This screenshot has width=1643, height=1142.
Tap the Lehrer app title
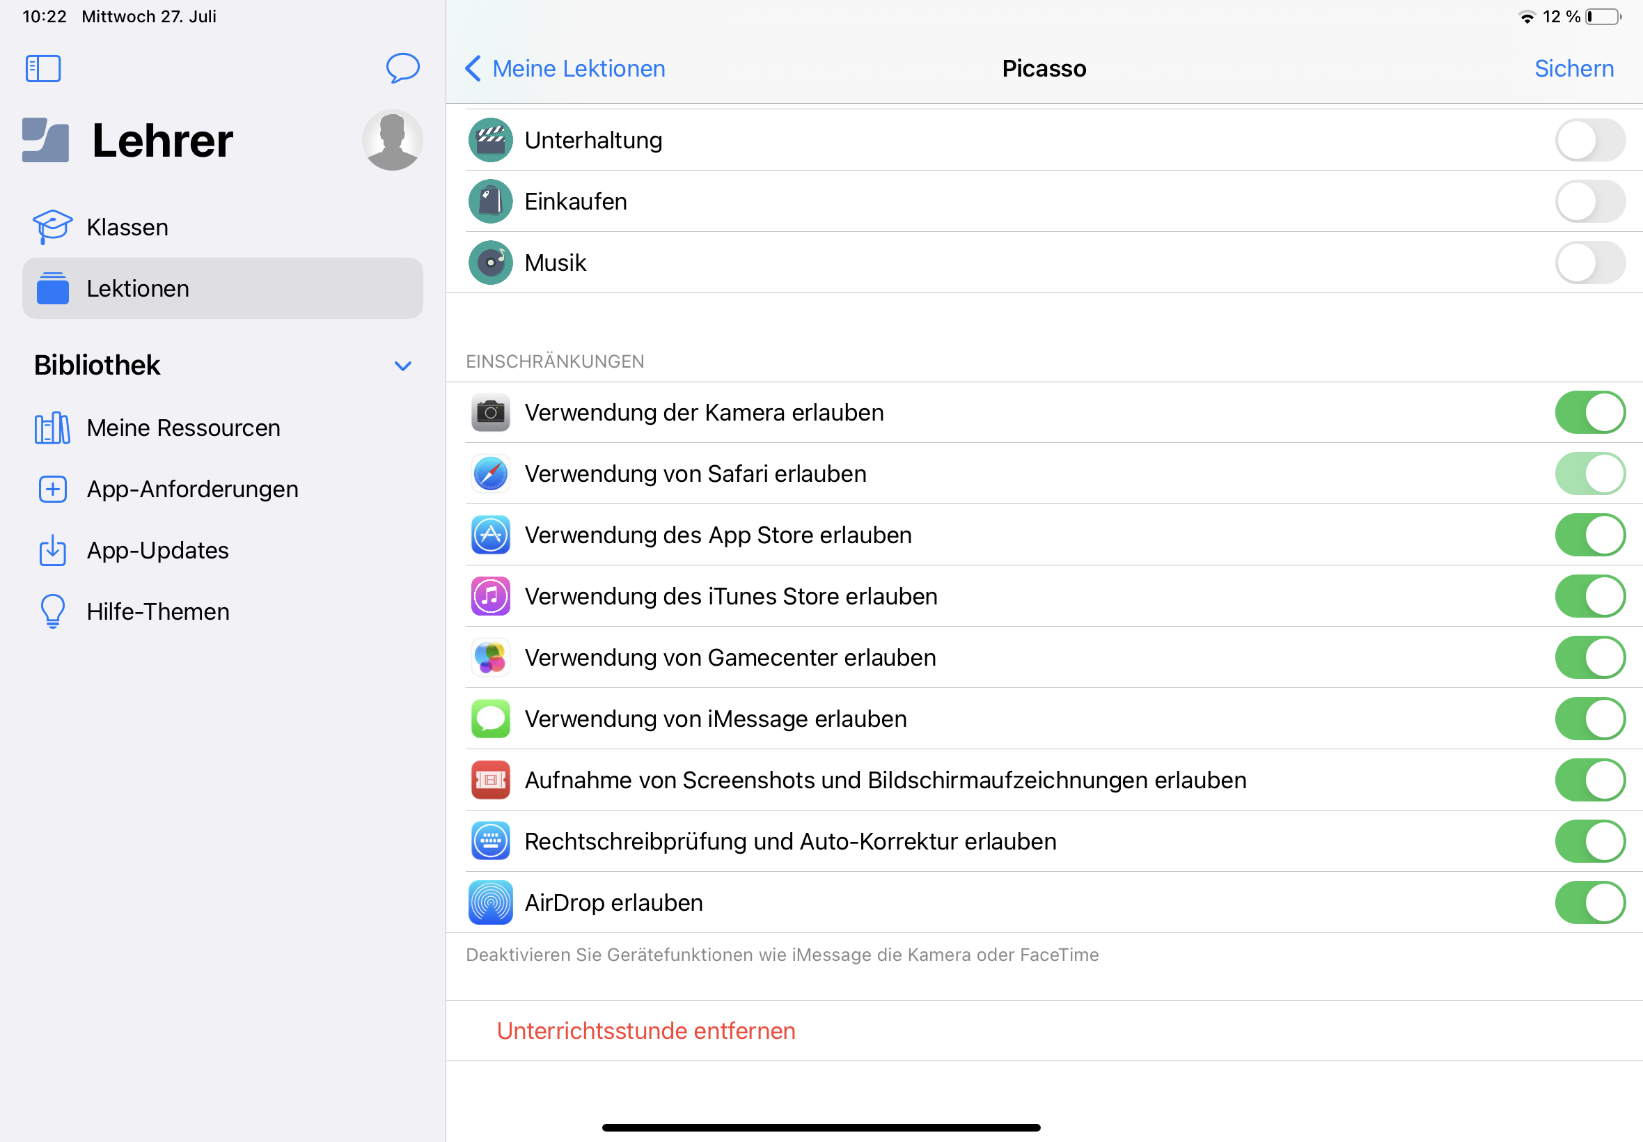[x=162, y=140]
